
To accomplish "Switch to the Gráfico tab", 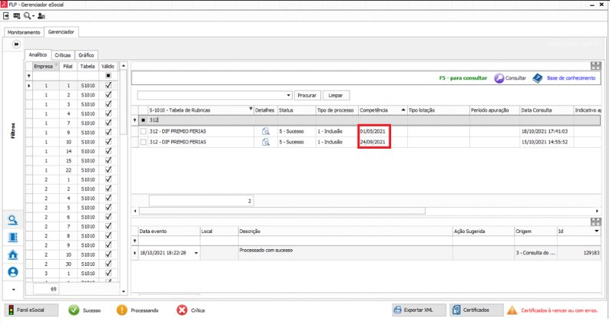I will (86, 55).
